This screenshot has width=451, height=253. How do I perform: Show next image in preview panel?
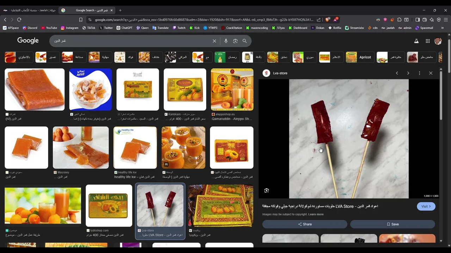[x=408, y=73]
